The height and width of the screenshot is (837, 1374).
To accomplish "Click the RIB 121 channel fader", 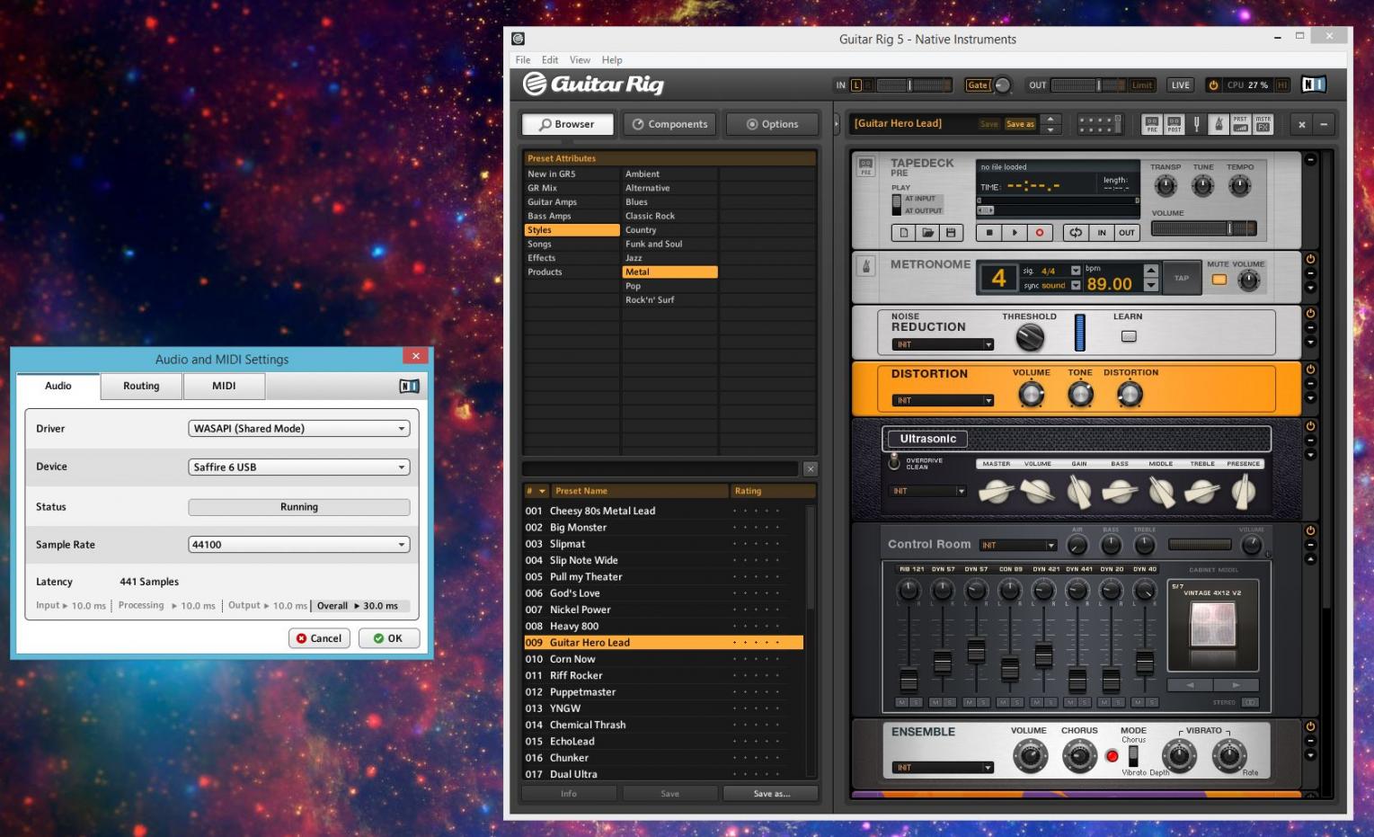I will pos(909,680).
